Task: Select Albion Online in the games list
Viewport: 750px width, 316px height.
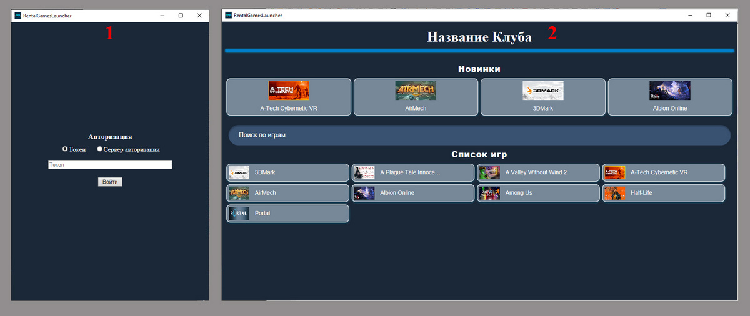Action: (412, 193)
